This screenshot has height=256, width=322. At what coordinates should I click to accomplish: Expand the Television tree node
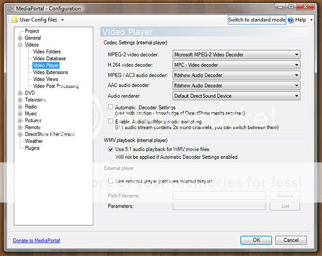coord(20,100)
